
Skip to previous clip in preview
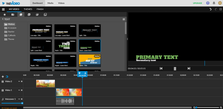tap(161, 69)
